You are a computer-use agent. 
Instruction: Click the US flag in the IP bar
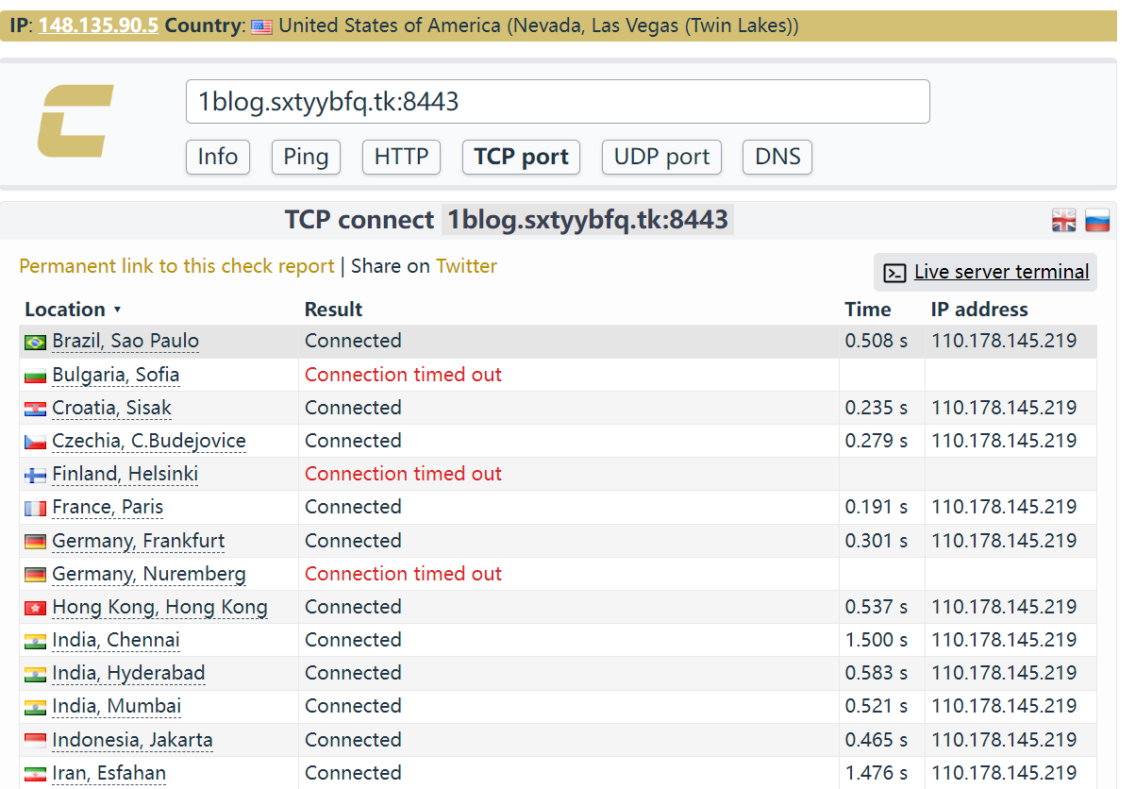click(x=261, y=26)
